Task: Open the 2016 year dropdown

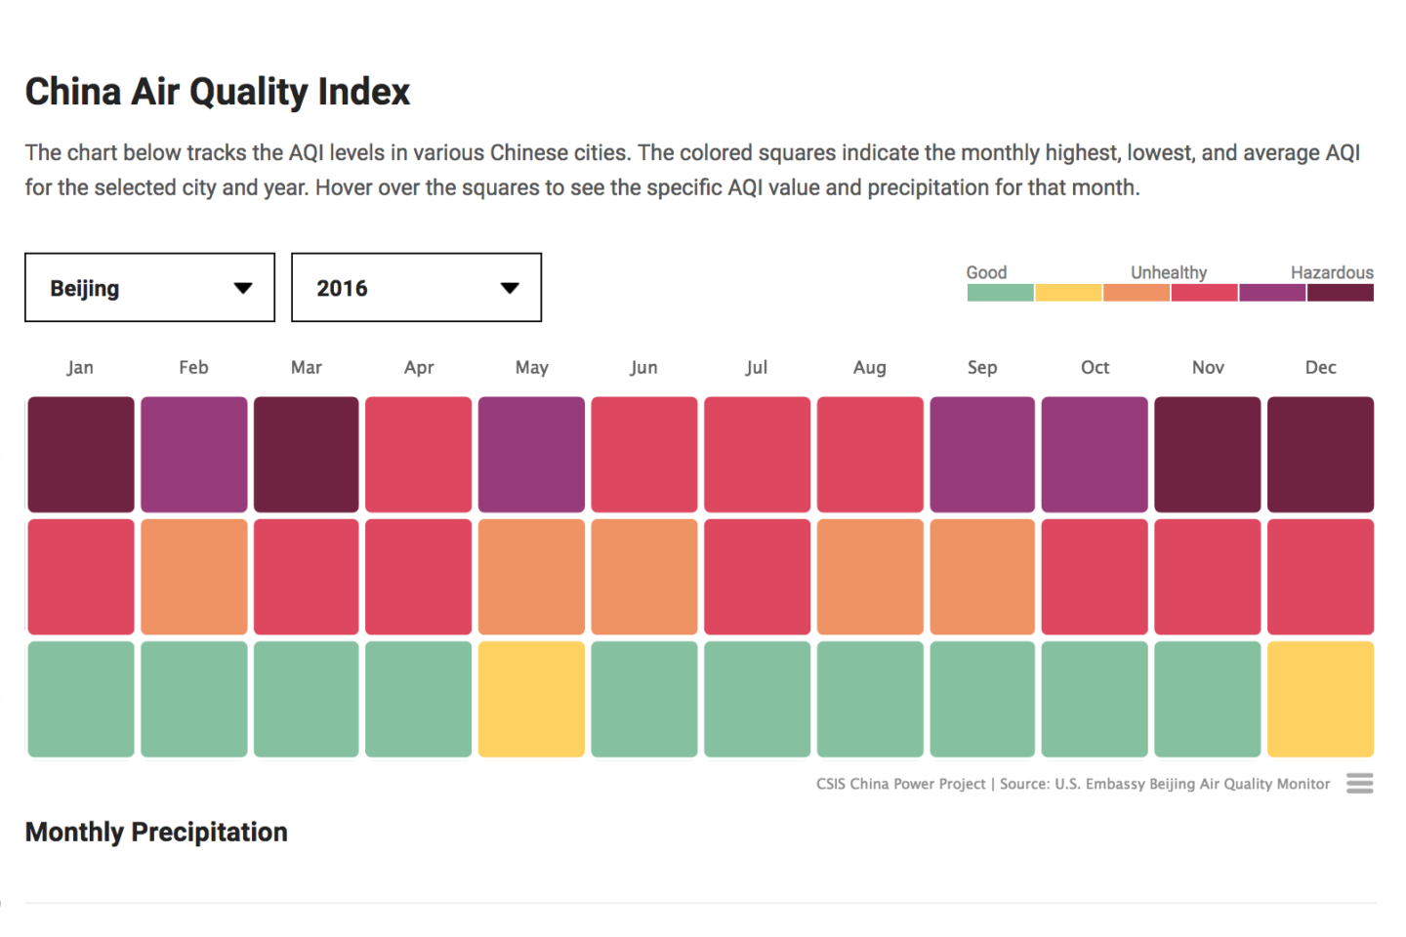Action: click(x=416, y=287)
